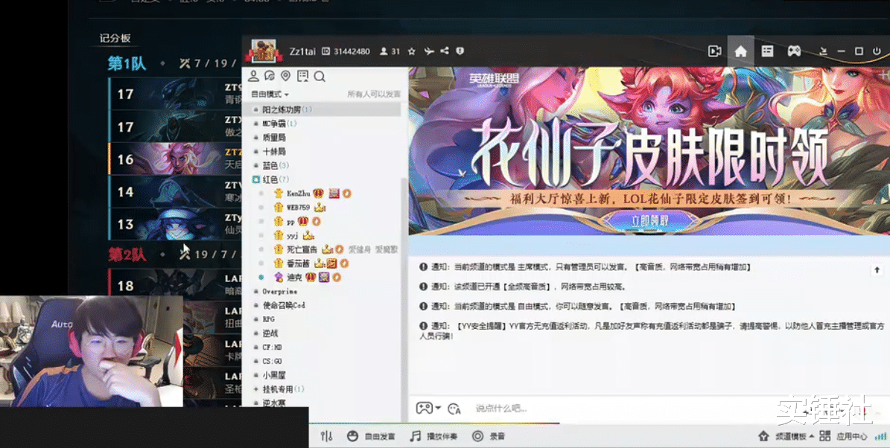Select the 阳之练功房 sub-channel
The width and height of the screenshot is (890, 448).
pos(322,109)
